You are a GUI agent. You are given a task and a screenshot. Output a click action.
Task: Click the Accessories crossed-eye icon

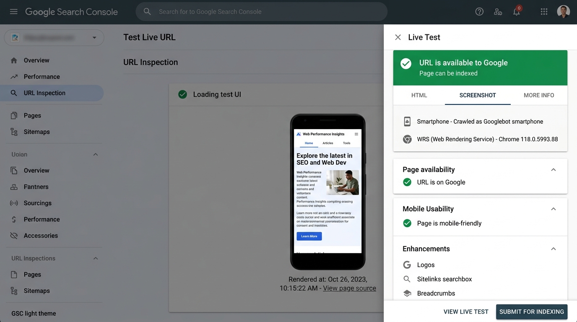(14, 236)
